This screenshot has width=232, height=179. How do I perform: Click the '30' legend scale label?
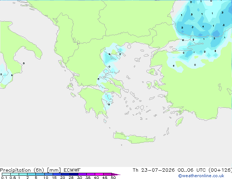(79, 178)
